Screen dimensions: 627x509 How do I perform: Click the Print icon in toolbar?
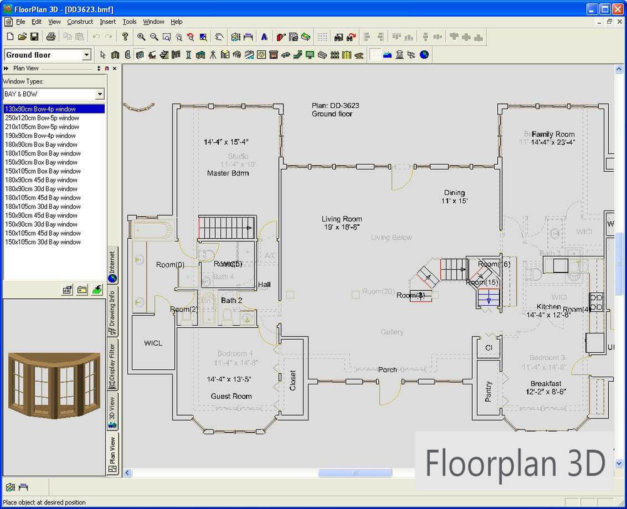point(51,37)
